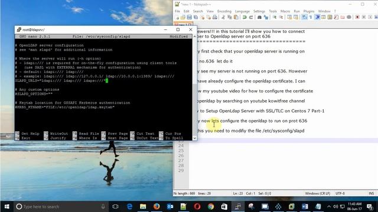Start macro recording with the red Record icon
Image resolution: width=378 pixels, height=212 pixels.
tap(357, 17)
